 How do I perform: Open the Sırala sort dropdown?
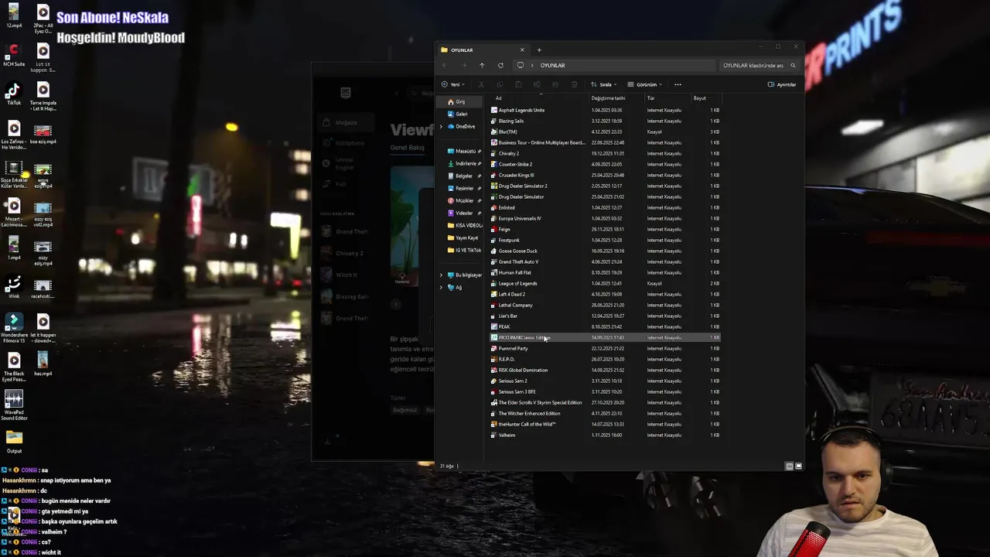[604, 84]
